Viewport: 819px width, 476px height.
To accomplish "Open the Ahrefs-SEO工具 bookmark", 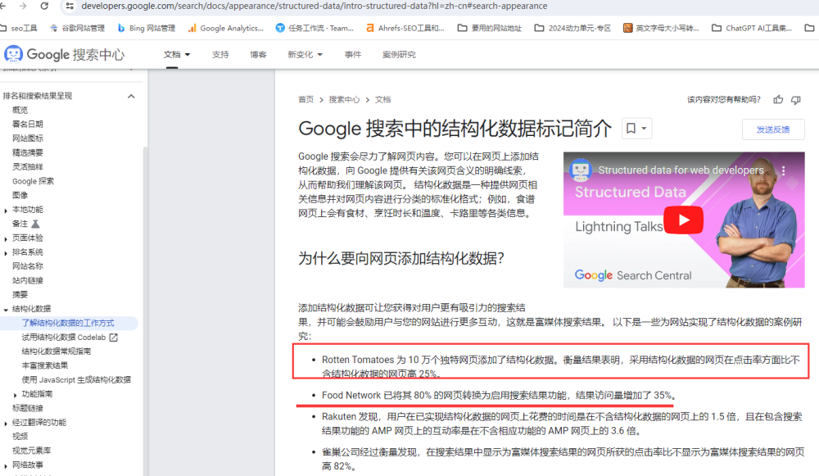I will (405, 28).
